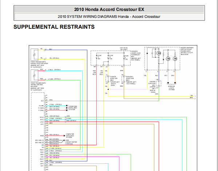The height and width of the screenshot is (171, 218).
Task: Click '(UNDER CENTER CONSOLE)' note
Action: (x=71, y=143)
